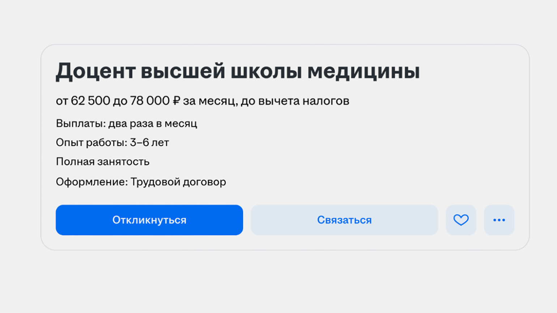Viewport: 557px width, 313px height.
Task: Click the два раза в месяц text
Action: coord(153,124)
